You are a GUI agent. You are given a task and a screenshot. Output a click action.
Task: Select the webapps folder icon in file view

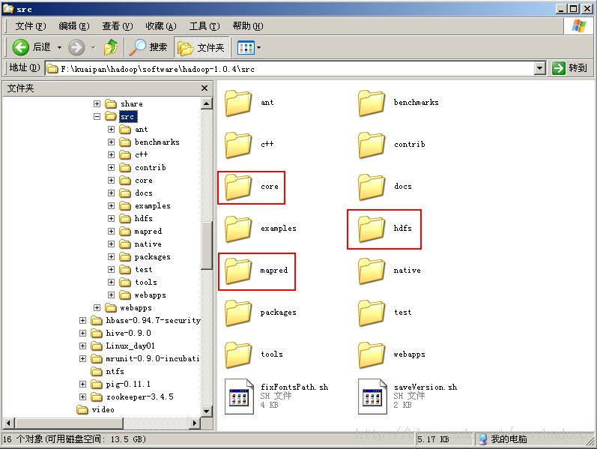pyautogui.click(x=372, y=354)
